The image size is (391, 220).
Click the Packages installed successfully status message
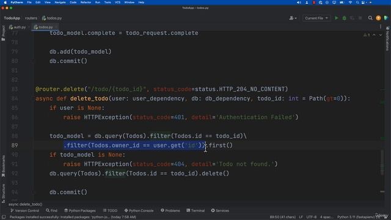pos(73,218)
